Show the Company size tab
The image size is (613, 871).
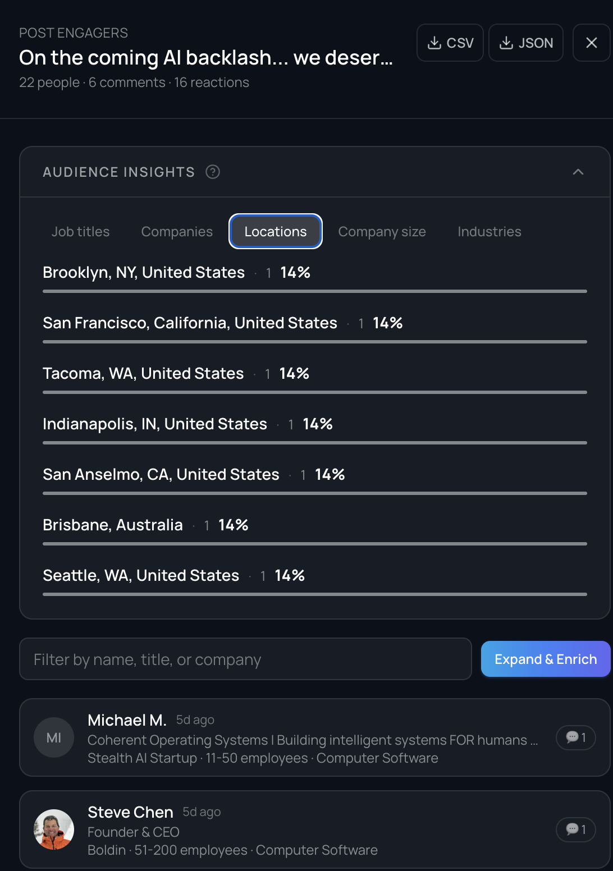(382, 232)
